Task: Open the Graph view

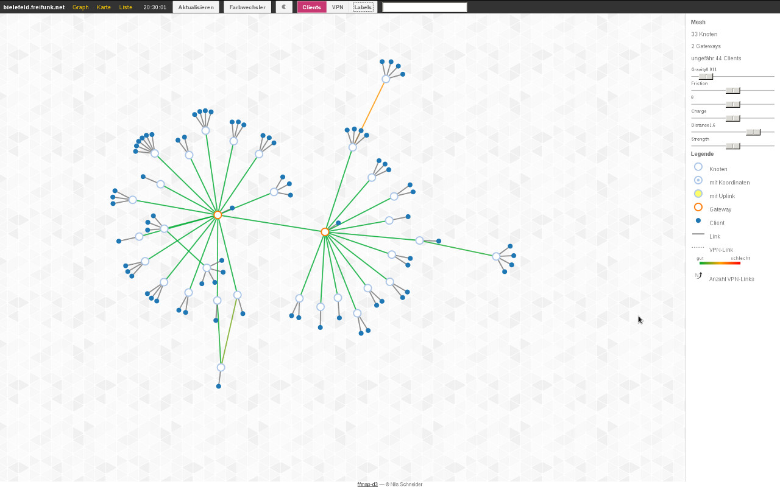Action: pos(80,7)
